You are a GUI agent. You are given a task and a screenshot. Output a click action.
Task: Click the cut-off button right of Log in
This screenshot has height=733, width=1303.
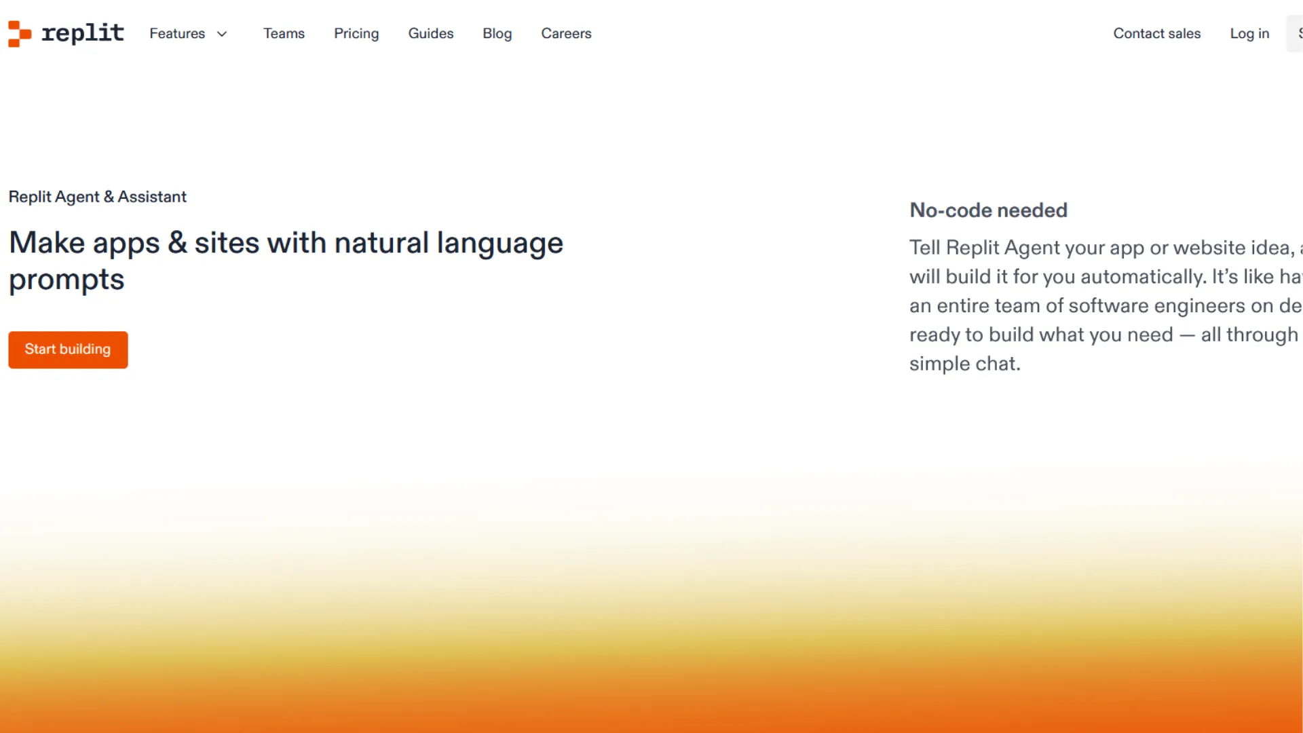pos(1296,33)
